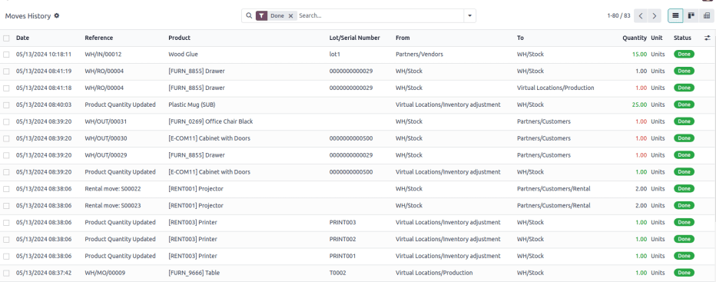Image resolution: width=716 pixels, height=282 pixels.
Task: Open the Moves History gear settings icon
Action: (57, 15)
